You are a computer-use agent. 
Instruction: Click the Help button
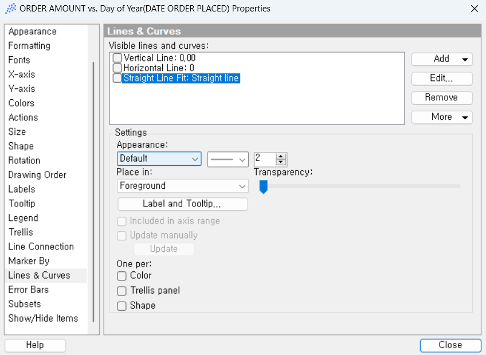(36, 345)
